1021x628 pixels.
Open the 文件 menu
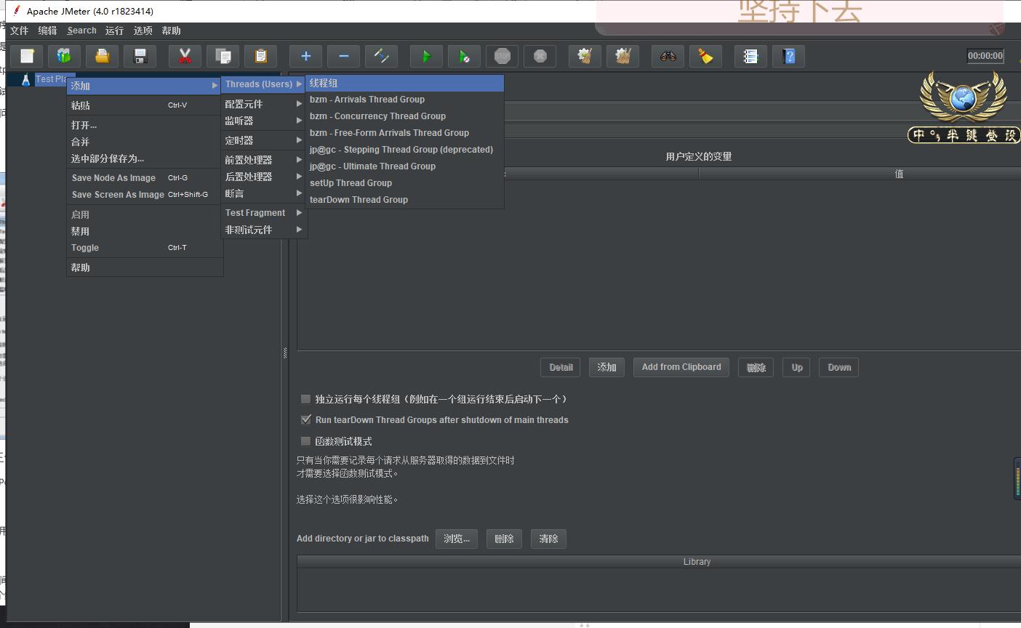[20, 31]
